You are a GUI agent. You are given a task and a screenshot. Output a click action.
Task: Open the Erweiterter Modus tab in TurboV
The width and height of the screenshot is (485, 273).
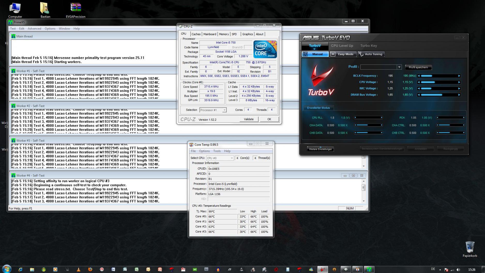[x=318, y=108]
